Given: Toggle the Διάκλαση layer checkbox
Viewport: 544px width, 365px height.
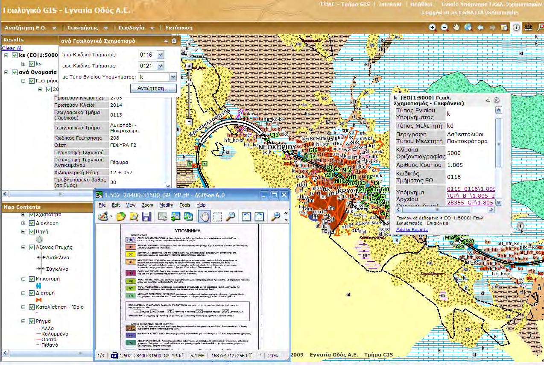Looking at the screenshot, I should [32, 223].
